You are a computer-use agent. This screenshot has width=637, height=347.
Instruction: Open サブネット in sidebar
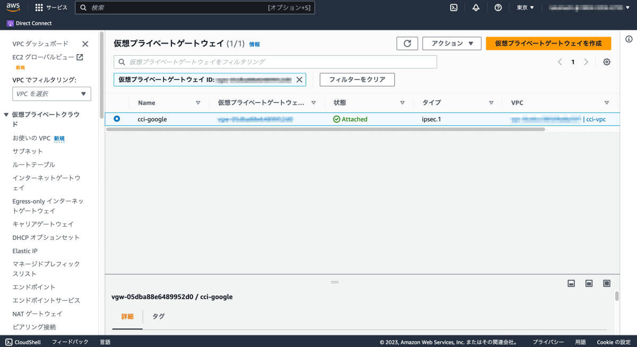(x=28, y=151)
